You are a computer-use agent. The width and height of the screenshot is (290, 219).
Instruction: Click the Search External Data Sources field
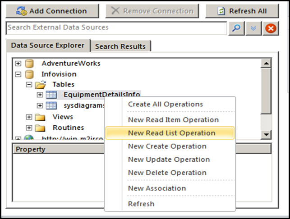116,28
